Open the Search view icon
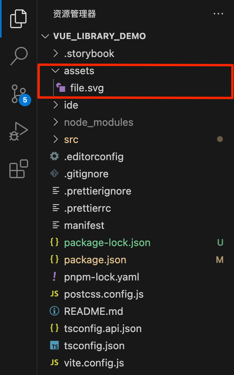 19,56
